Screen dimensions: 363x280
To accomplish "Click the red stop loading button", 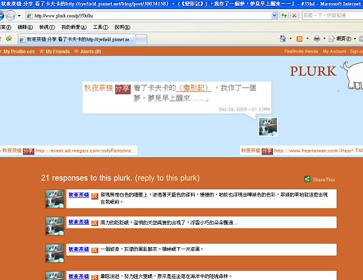I will [x=294, y=16].
